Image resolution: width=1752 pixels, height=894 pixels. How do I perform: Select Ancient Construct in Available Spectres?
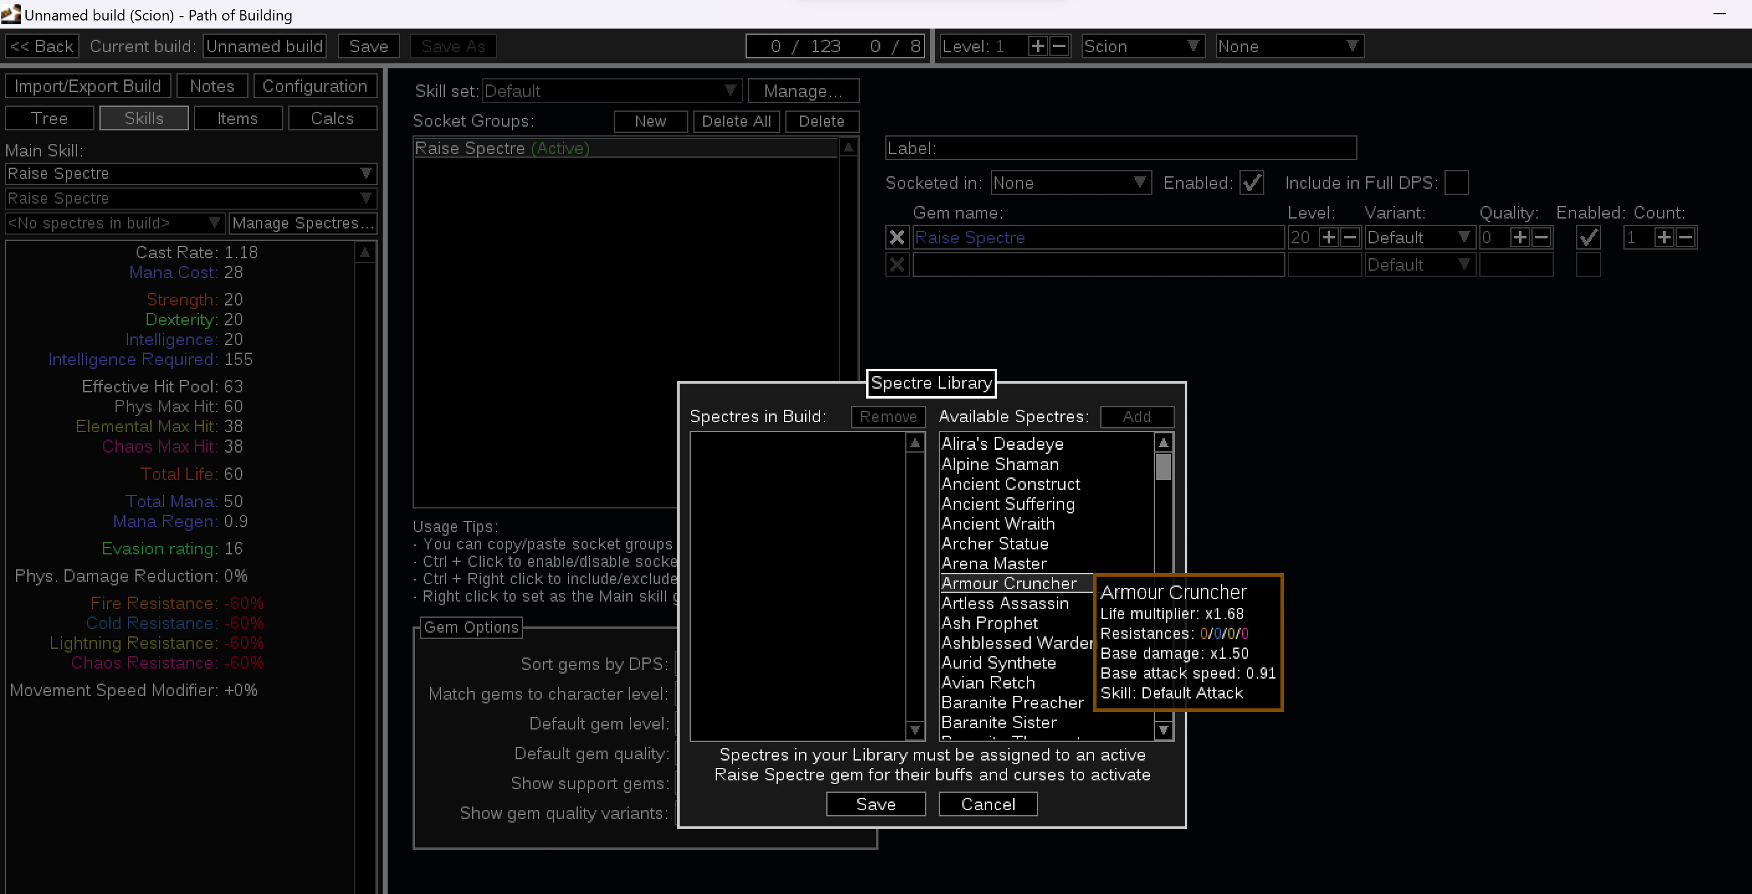[1011, 484]
